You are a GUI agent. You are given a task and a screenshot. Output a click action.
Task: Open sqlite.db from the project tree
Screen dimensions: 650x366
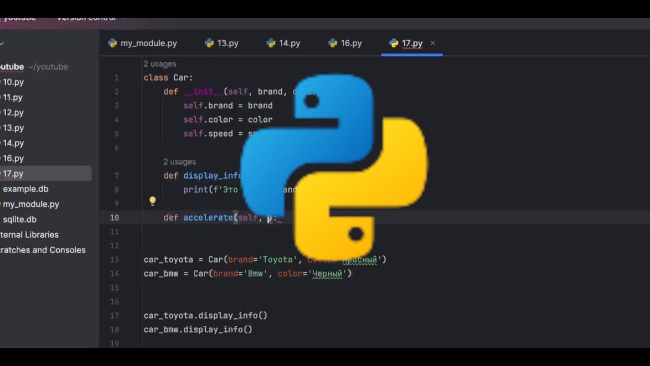[20, 219]
